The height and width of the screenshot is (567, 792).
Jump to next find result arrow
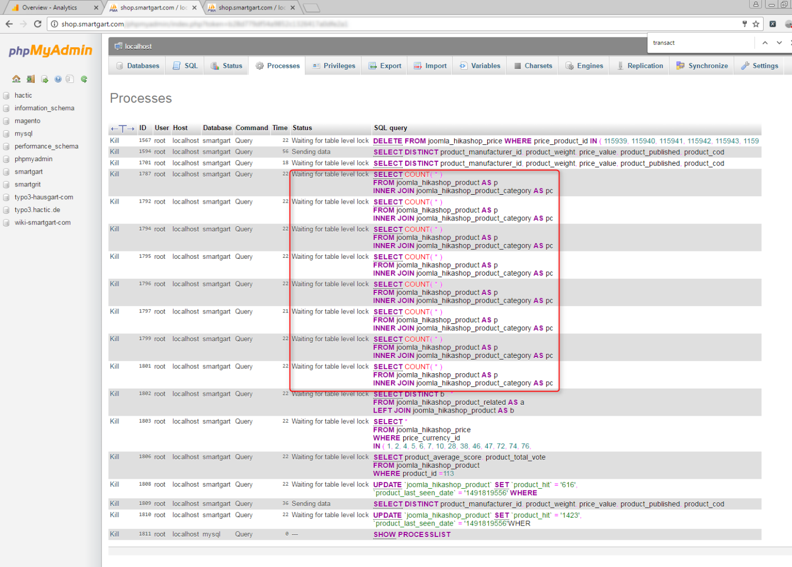click(779, 43)
